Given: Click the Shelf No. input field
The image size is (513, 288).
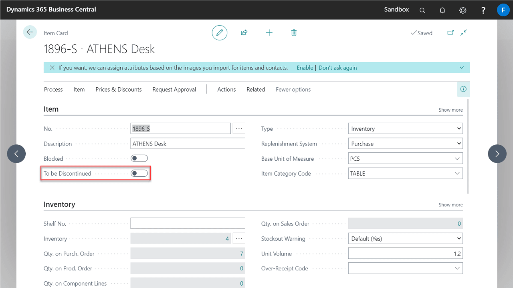Looking at the screenshot, I should (x=188, y=223).
